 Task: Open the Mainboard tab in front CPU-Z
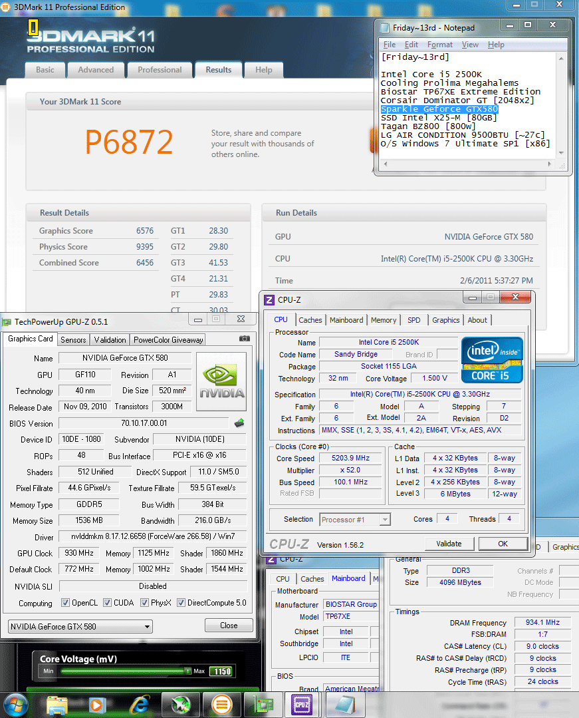click(x=346, y=320)
